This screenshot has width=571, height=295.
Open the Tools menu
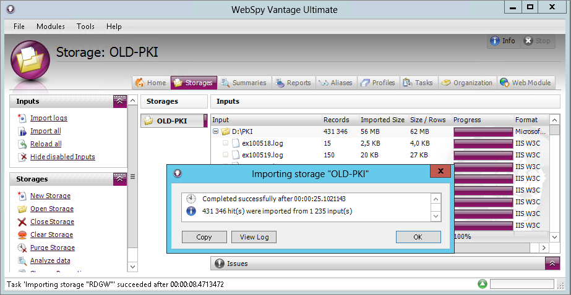[x=85, y=27]
